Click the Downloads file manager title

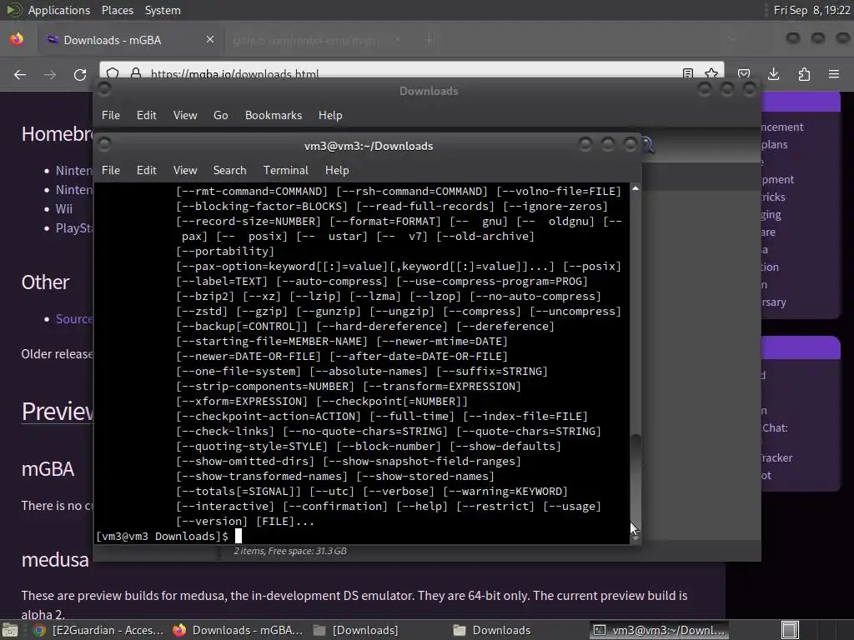tap(429, 91)
